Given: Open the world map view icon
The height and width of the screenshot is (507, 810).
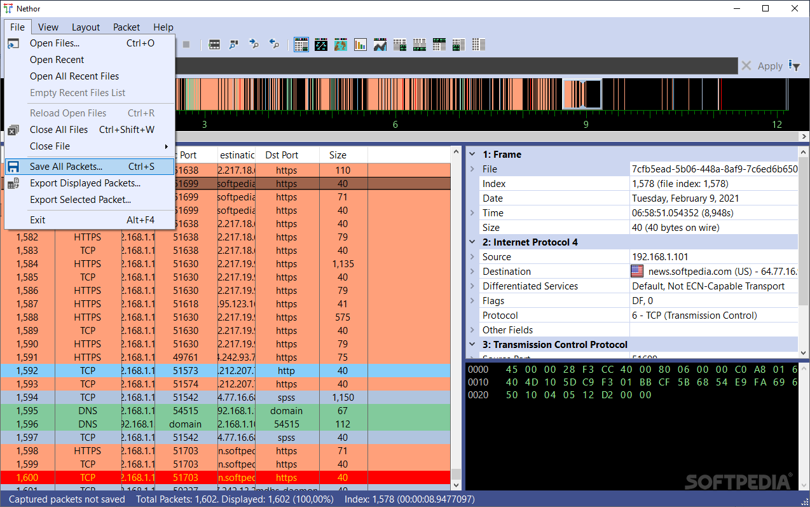Looking at the screenshot, I should click(x=341, y=45).
